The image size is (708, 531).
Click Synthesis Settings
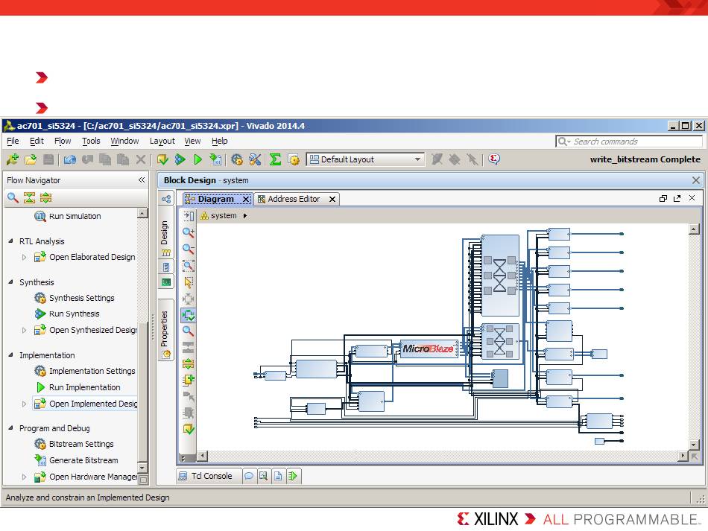82,298
